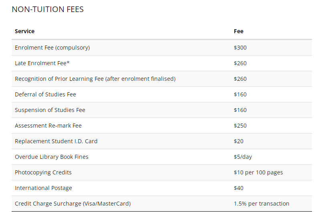Select the Photocopying Credits row label

pyautogui.click(x=43, y=172)
